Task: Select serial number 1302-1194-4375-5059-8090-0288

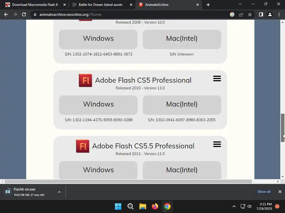Action: pyautogui.click(x=102, y=120)
